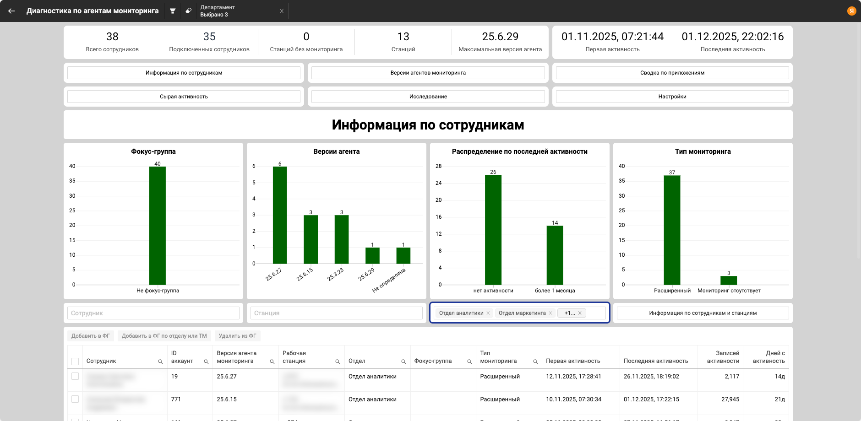Open Версии агентов мониторинга section
861x421 pixels.
428,73
